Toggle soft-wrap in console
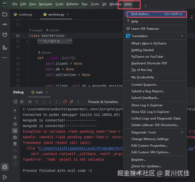Viewport: 195px width, 182px height. coord(15,124)
